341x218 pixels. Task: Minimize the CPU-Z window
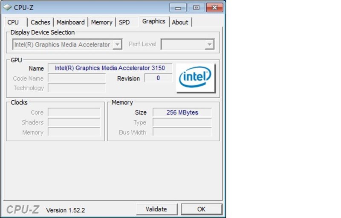(178, 8)
